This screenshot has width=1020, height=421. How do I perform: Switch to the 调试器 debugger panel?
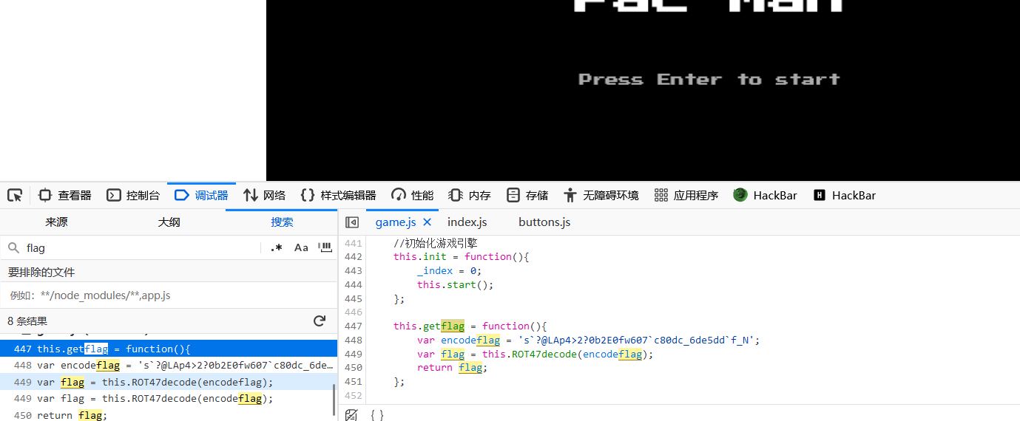click(x=201, y=196)
